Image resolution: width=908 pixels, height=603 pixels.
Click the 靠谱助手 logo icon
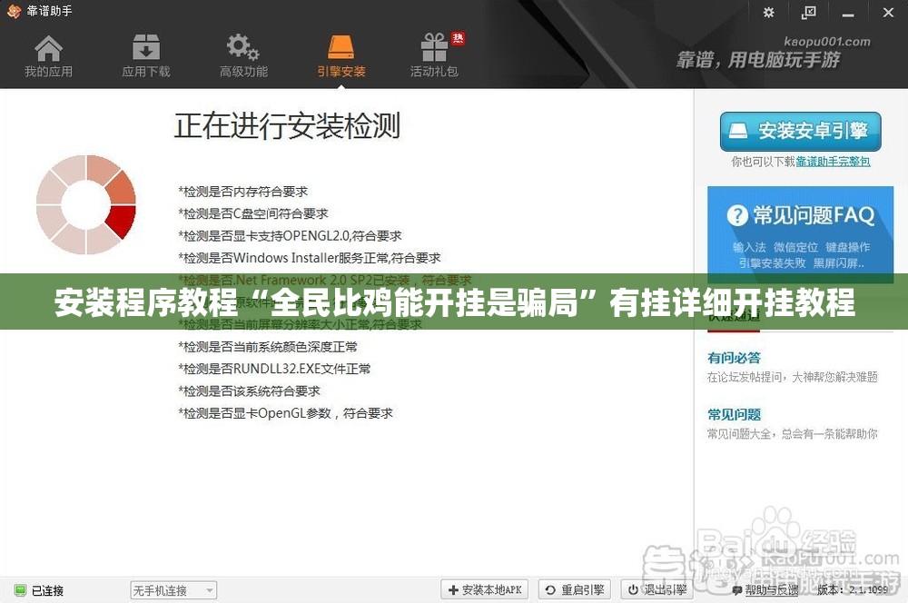tap(14, 11)
